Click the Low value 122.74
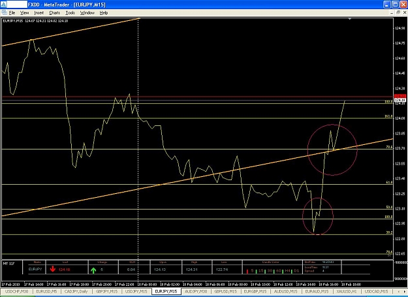Image resolution: width=408 pixels, height=297 pixels. 222,270
